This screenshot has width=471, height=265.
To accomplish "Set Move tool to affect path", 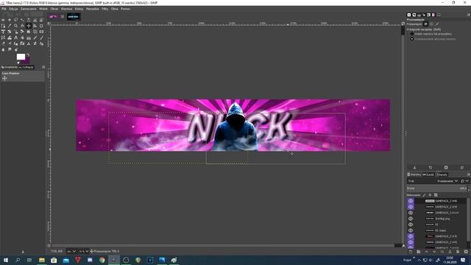I will 437,24.
